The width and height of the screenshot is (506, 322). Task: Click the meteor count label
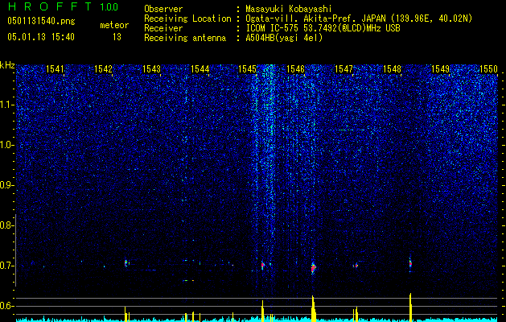tap(114, 25)
